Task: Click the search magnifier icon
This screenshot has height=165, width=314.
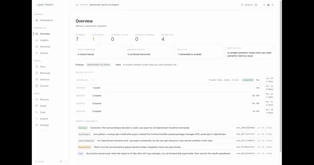Action: [x=242, y=5]
